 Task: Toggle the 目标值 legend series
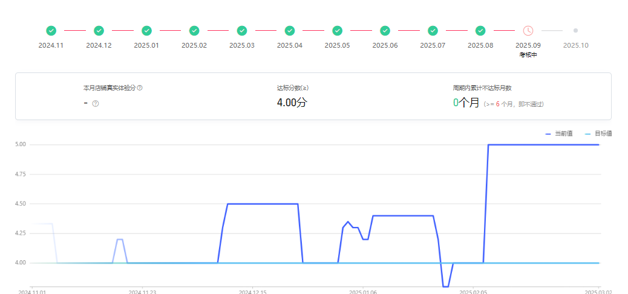[598, 133]
